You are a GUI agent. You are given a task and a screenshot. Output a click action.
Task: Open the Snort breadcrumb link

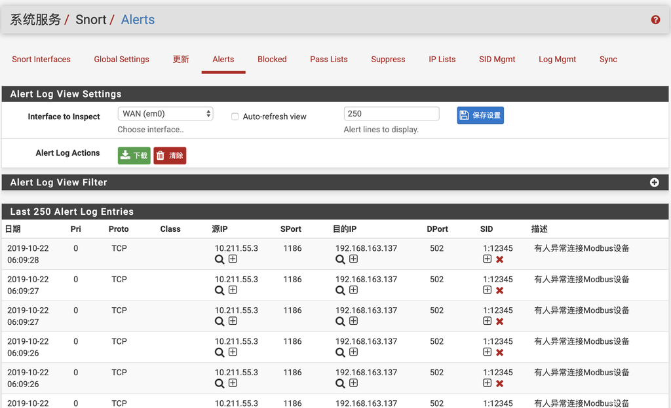tap(90, 20)
